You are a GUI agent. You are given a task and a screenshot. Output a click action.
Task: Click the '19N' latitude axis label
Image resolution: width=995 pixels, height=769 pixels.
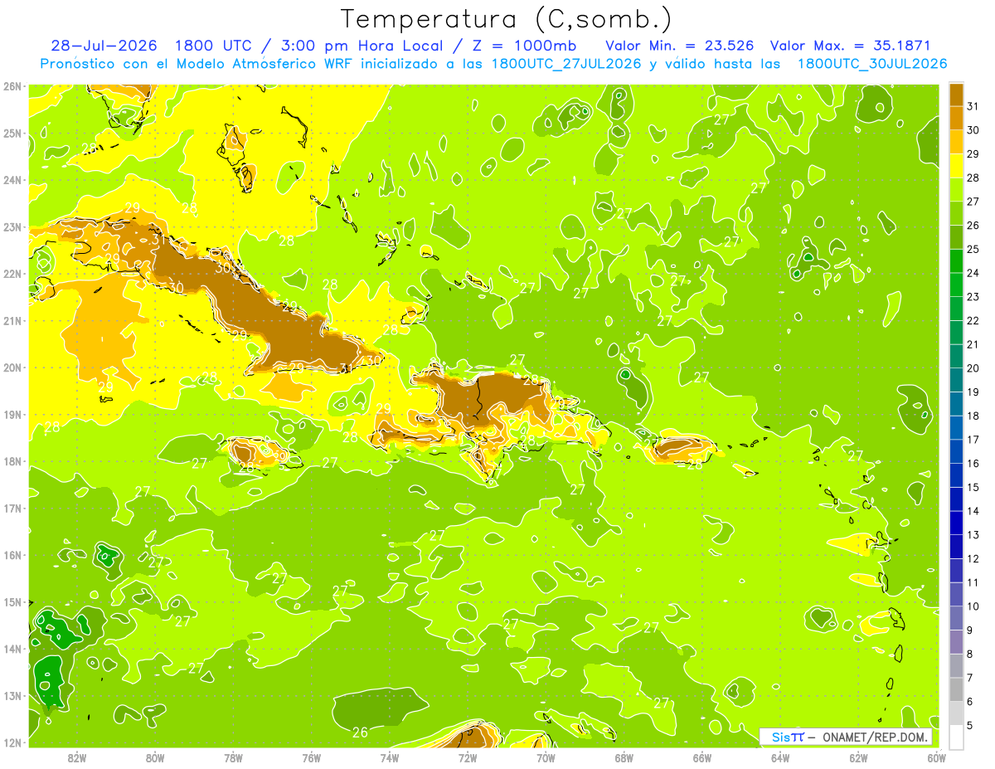click(12, 414)
